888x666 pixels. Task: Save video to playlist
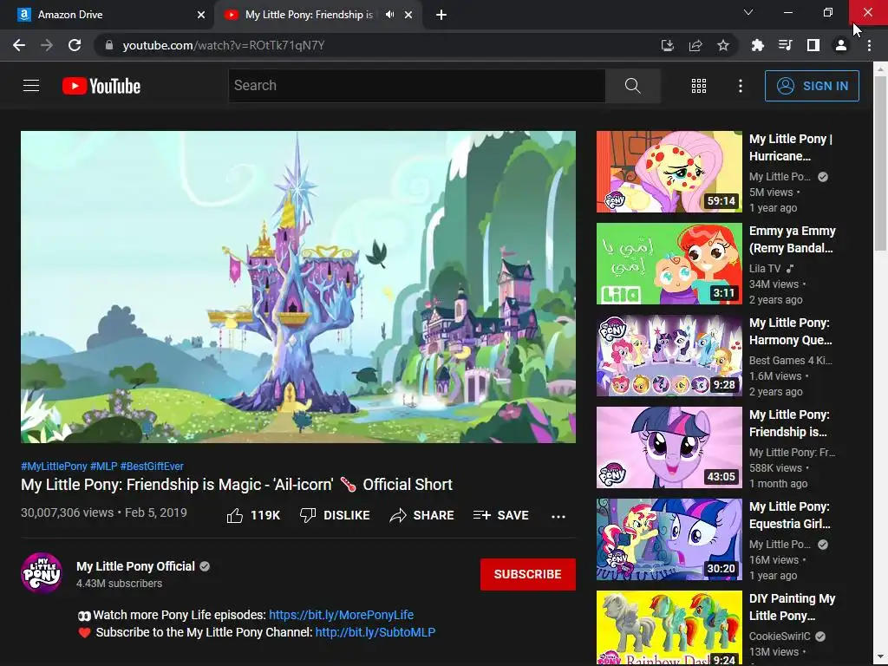point(501,515)
